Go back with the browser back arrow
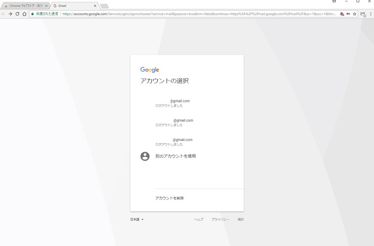Screen dimensions: 374x246 [x=3, y=14]
